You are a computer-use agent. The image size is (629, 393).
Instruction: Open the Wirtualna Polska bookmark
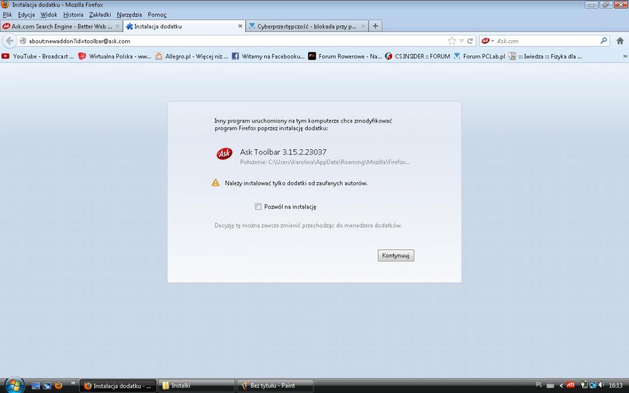tap(115, 56)
